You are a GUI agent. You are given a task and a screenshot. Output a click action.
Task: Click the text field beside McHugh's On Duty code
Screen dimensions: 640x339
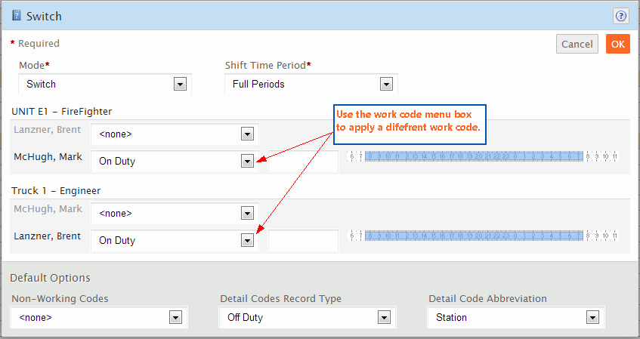(303, 161)
